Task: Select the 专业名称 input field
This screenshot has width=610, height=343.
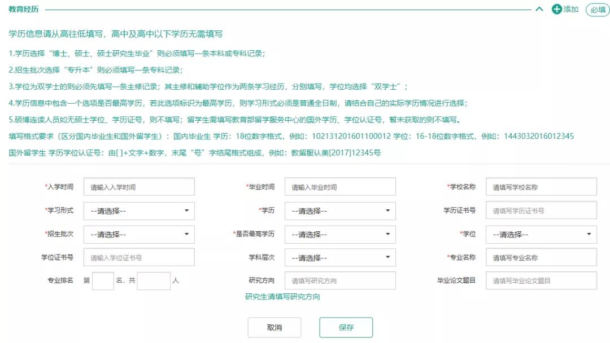Action: 541,257
